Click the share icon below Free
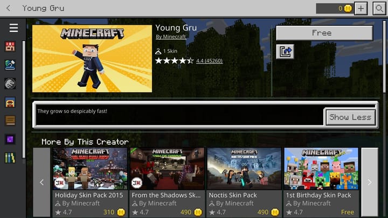Viewport: 388px width, 218px height. pyautogui.click(x=285, y=52)
